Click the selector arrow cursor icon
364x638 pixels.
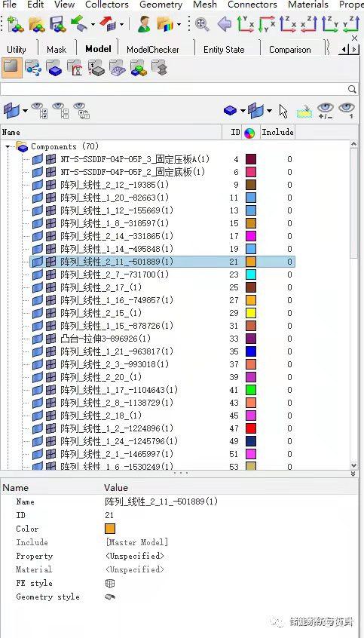[x=283, y=110]
